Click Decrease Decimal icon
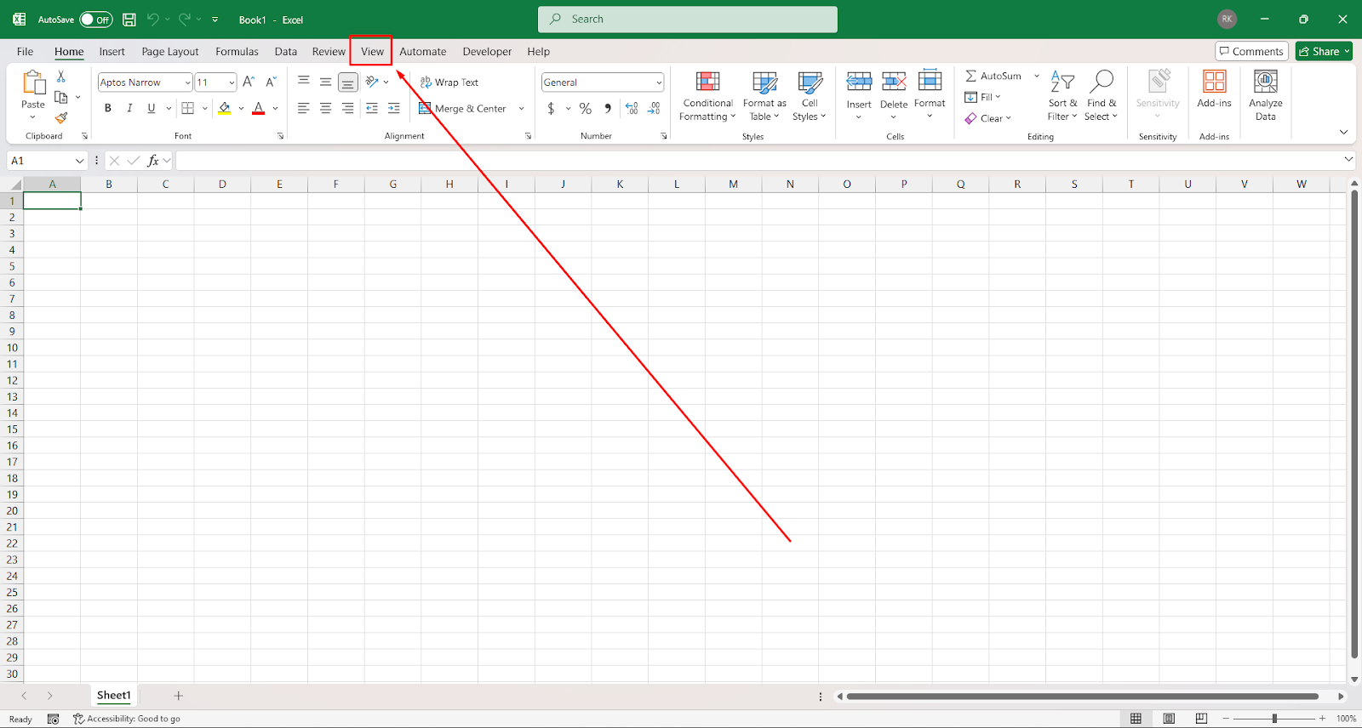This screenshot has width=1362, height=728. click(654, 108)
